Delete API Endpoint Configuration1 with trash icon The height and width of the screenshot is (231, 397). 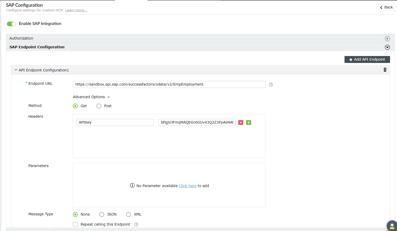coord(385,70)
